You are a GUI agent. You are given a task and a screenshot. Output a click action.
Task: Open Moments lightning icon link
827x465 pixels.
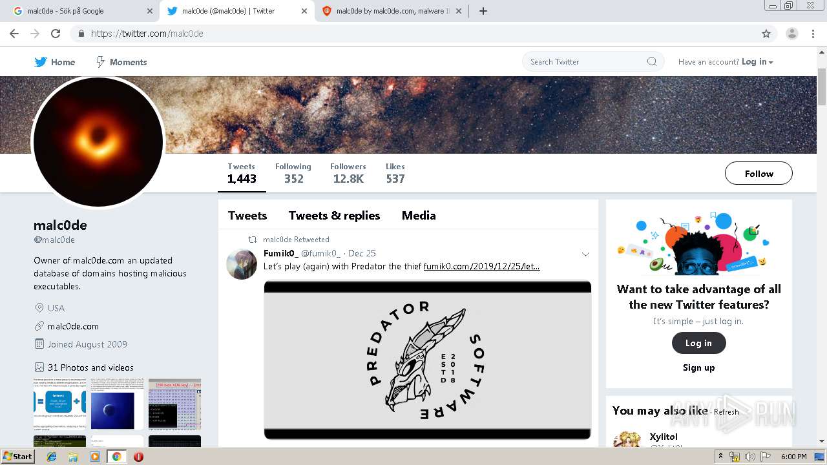point(100,62)
